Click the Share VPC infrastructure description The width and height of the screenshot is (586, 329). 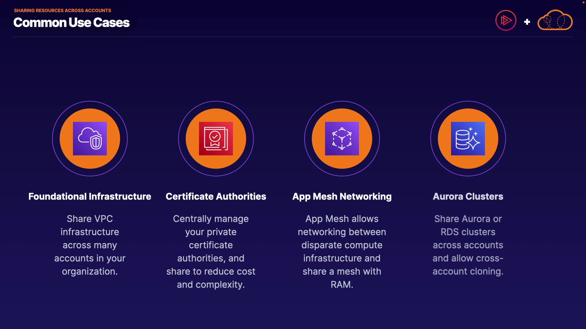point(90,245)
